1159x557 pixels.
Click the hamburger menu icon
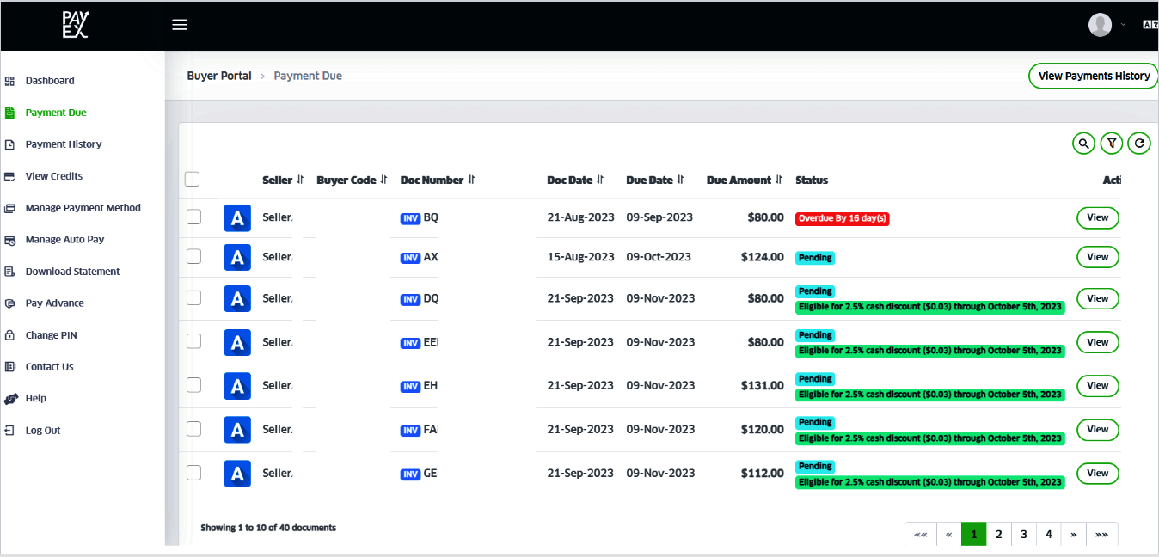(179, 24)
